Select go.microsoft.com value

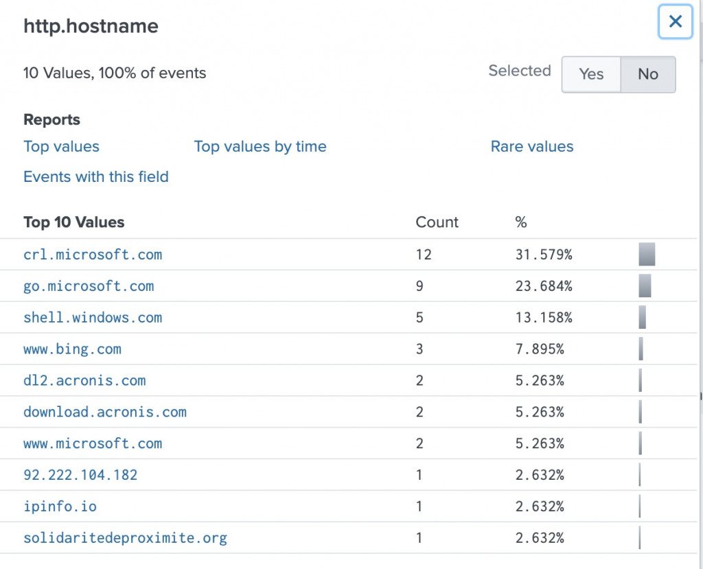coord(89,286)
